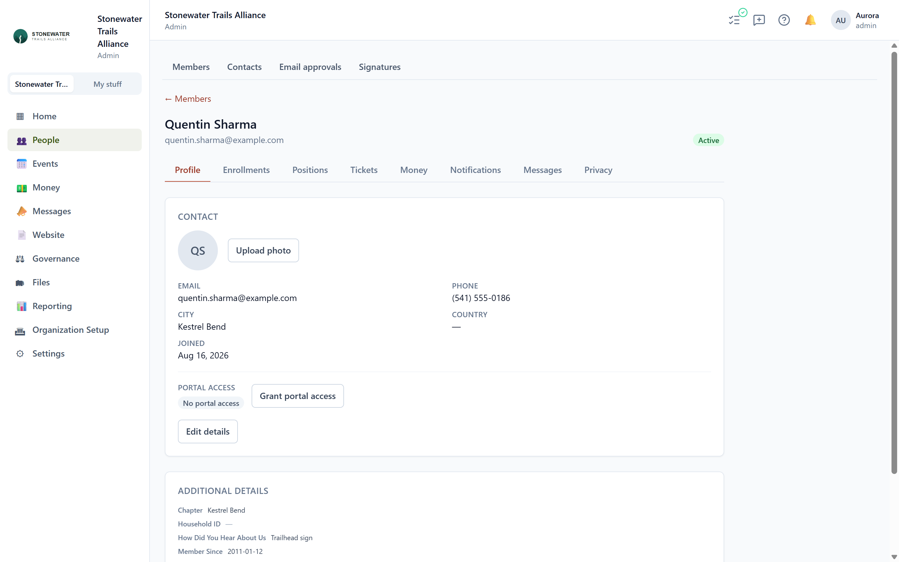
Task: Click the Stonewater Trails Alliance logo
Action: pyautogui.click(x=41, y=37)
